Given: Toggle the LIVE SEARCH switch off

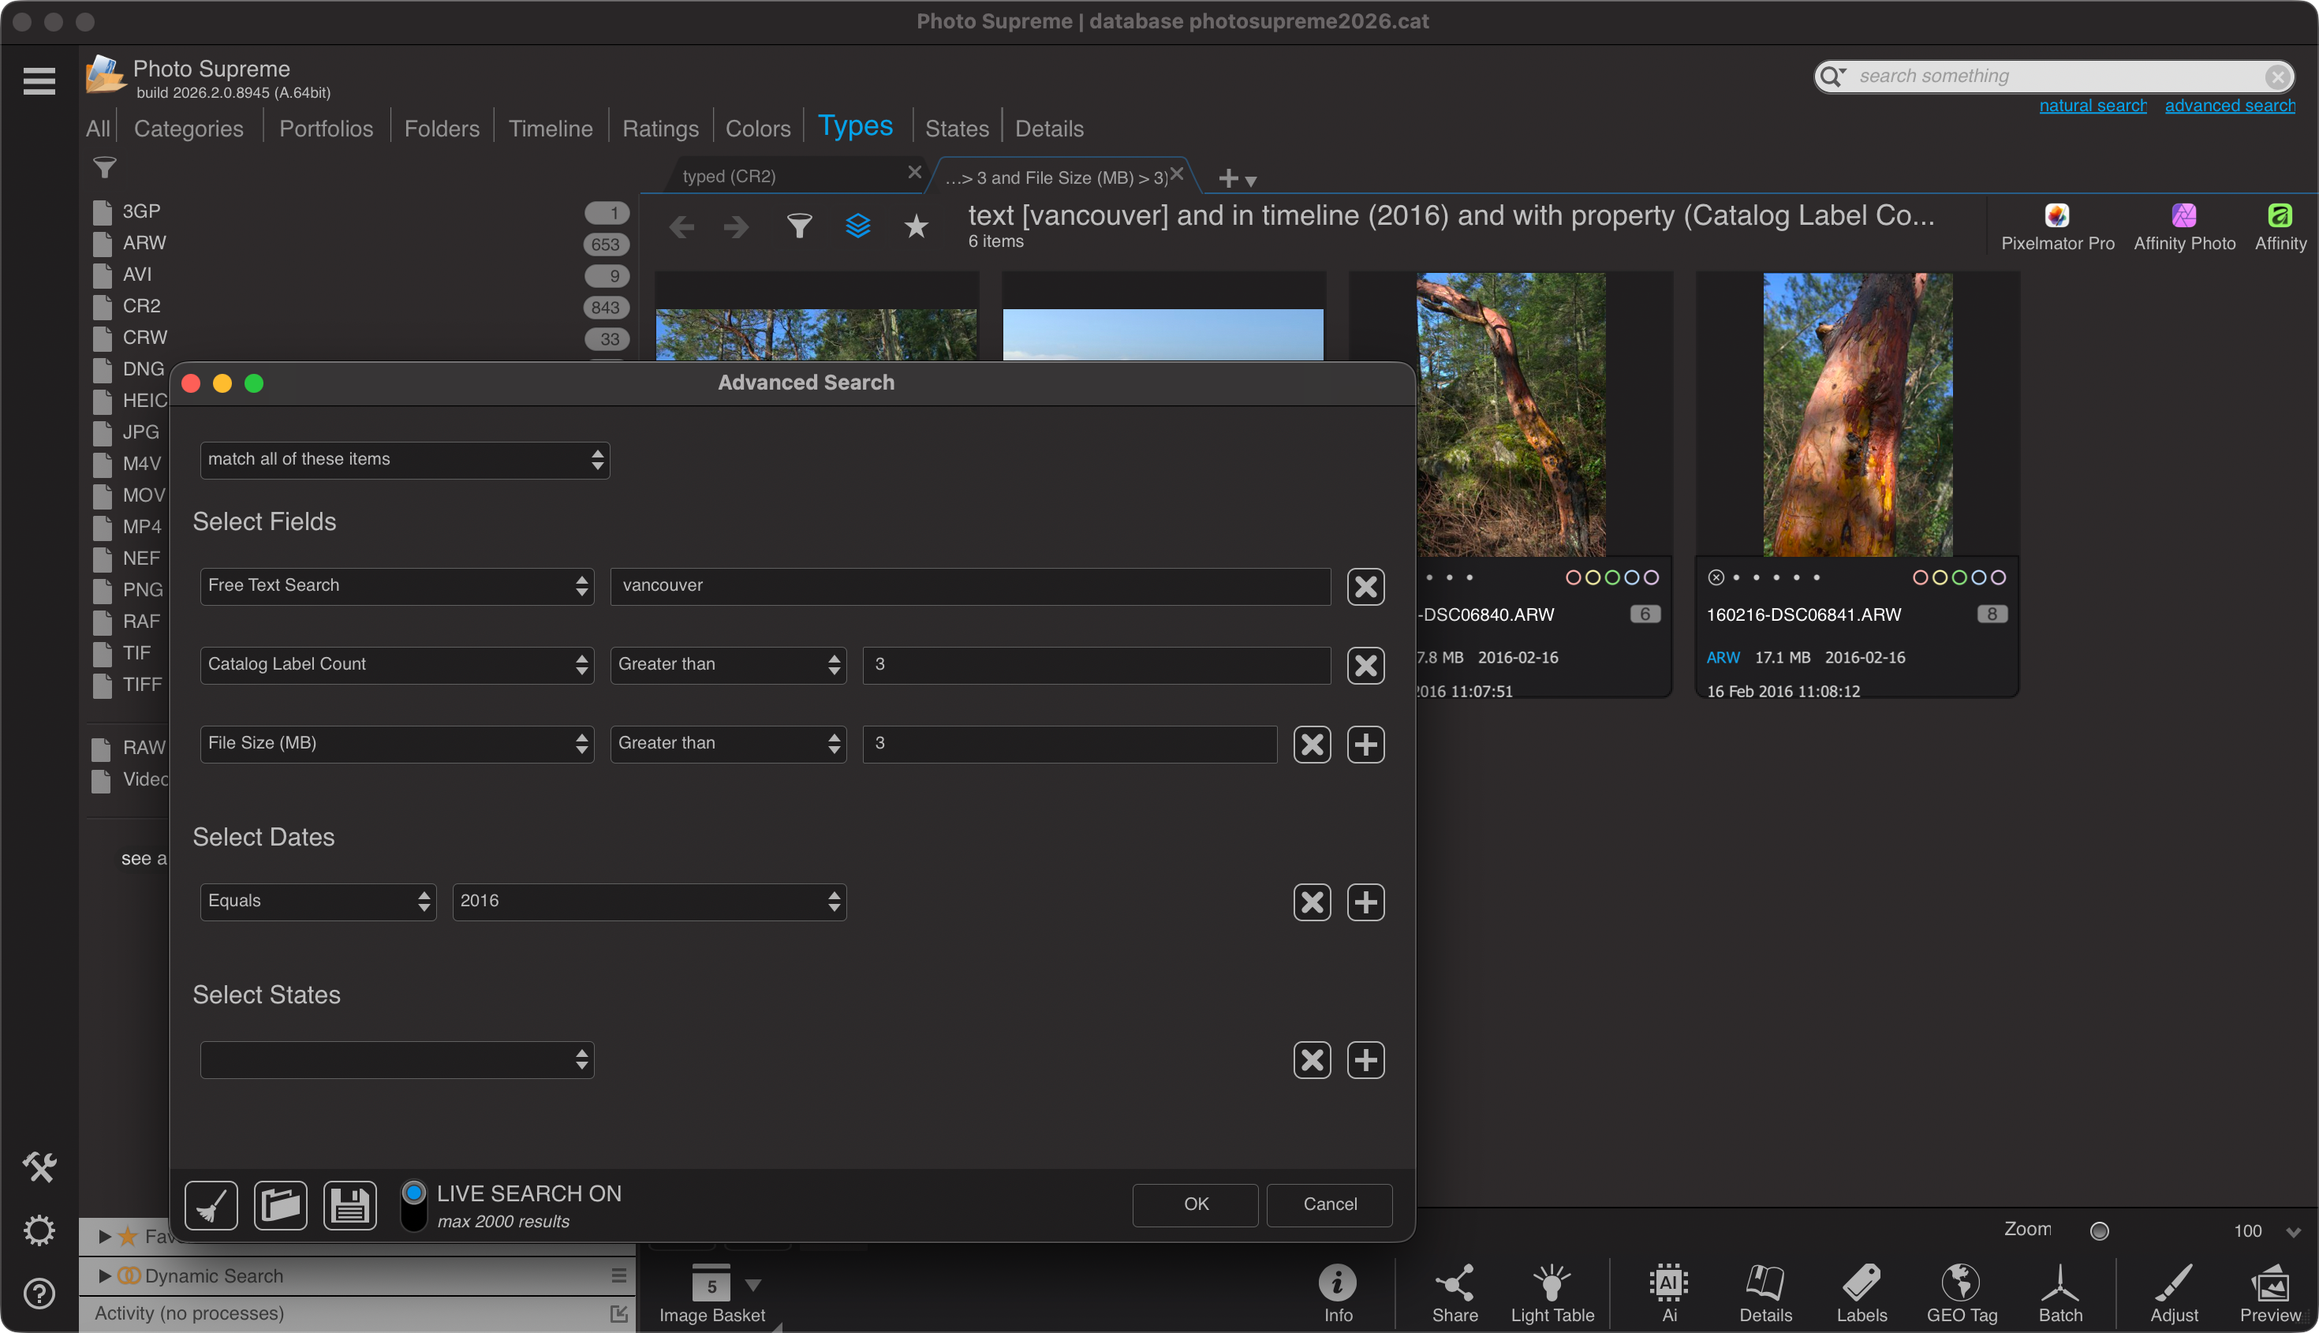Looking at the screenshot, I should (x=414, y=1205).
